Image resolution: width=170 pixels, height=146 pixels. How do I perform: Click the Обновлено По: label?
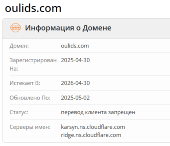[30, 98]
